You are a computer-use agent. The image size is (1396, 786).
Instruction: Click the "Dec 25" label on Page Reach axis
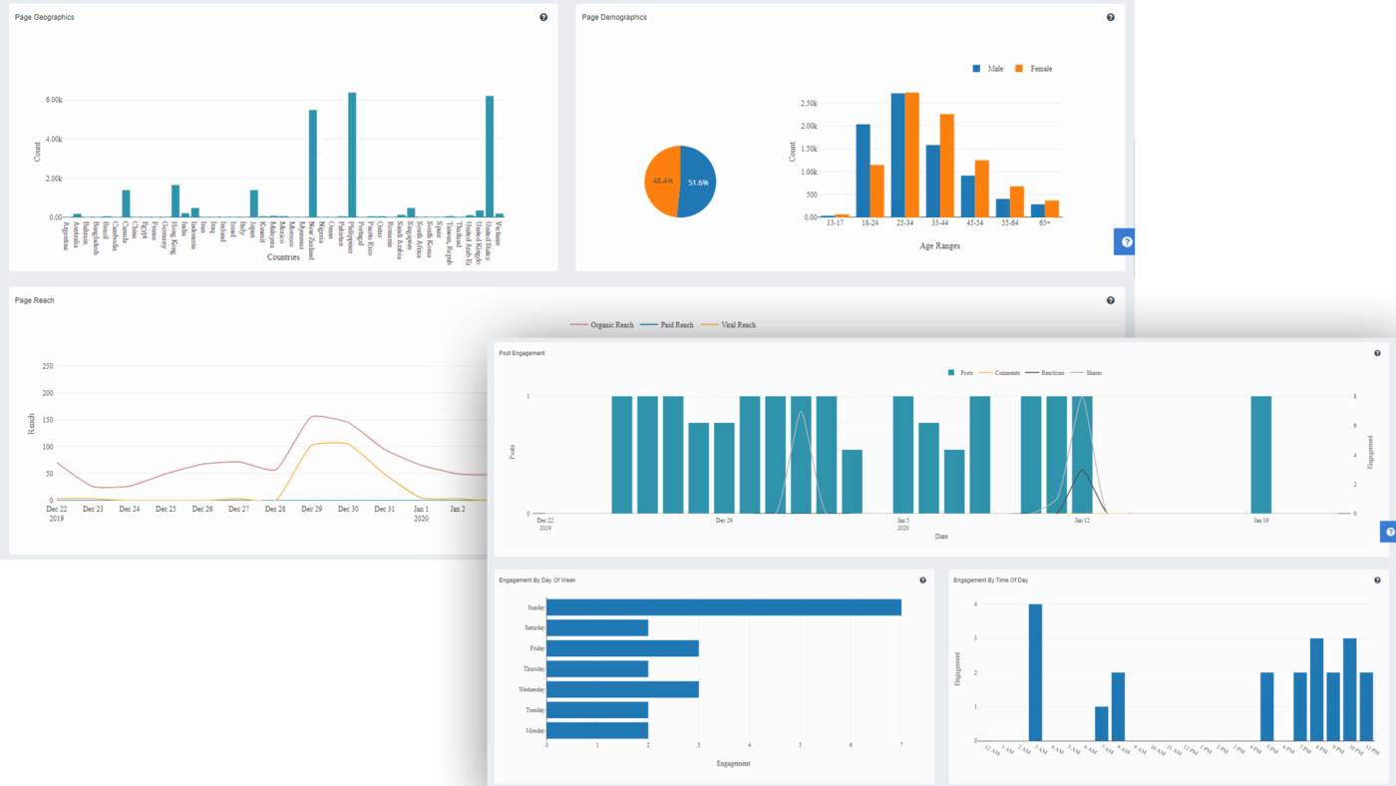tap(166, 510)
